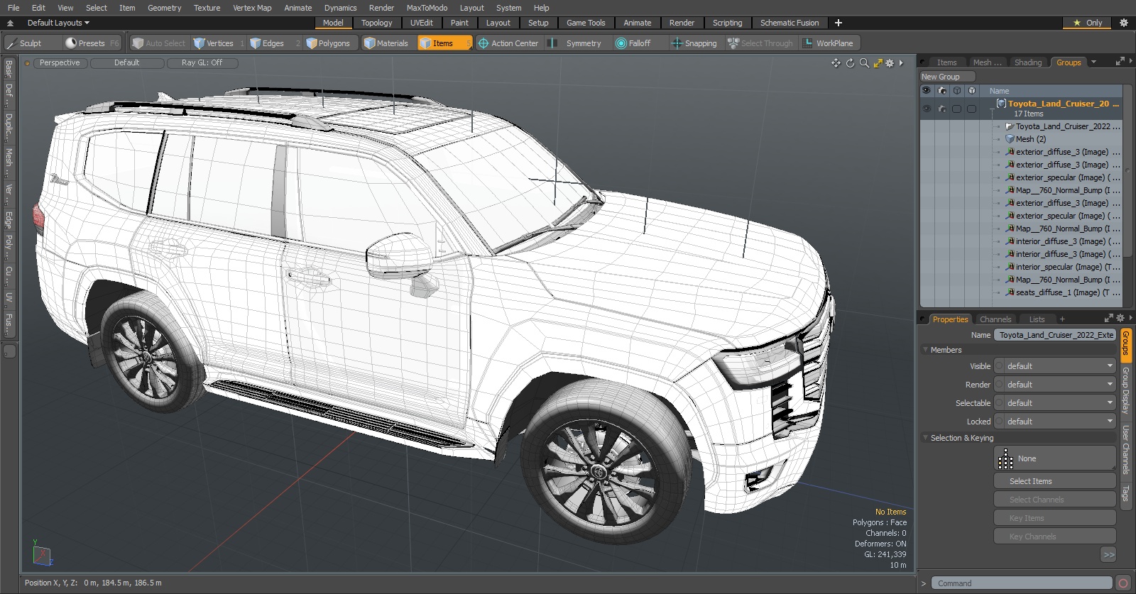
Task: Open the Ray GL: Off dropdown
Action: coord(202,63)
